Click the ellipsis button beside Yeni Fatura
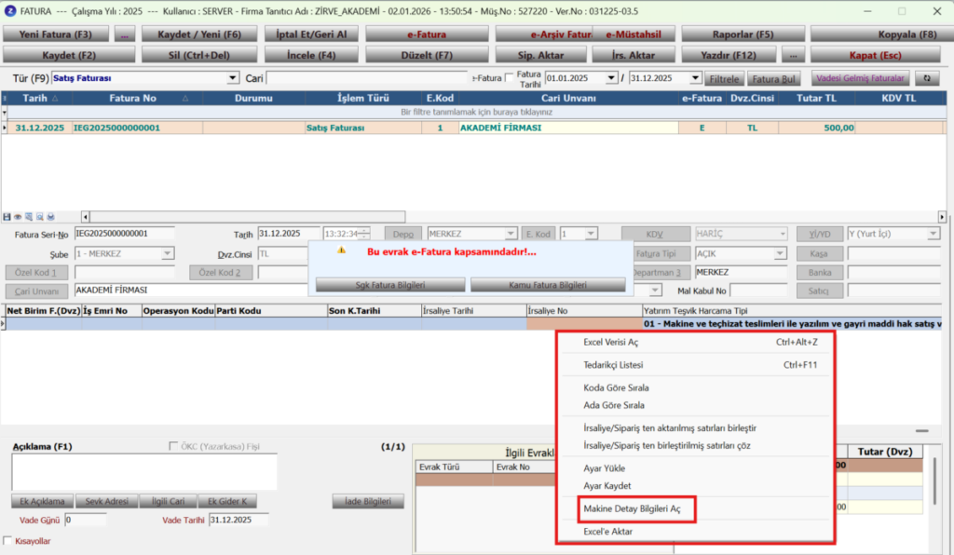 pos(125,34)
